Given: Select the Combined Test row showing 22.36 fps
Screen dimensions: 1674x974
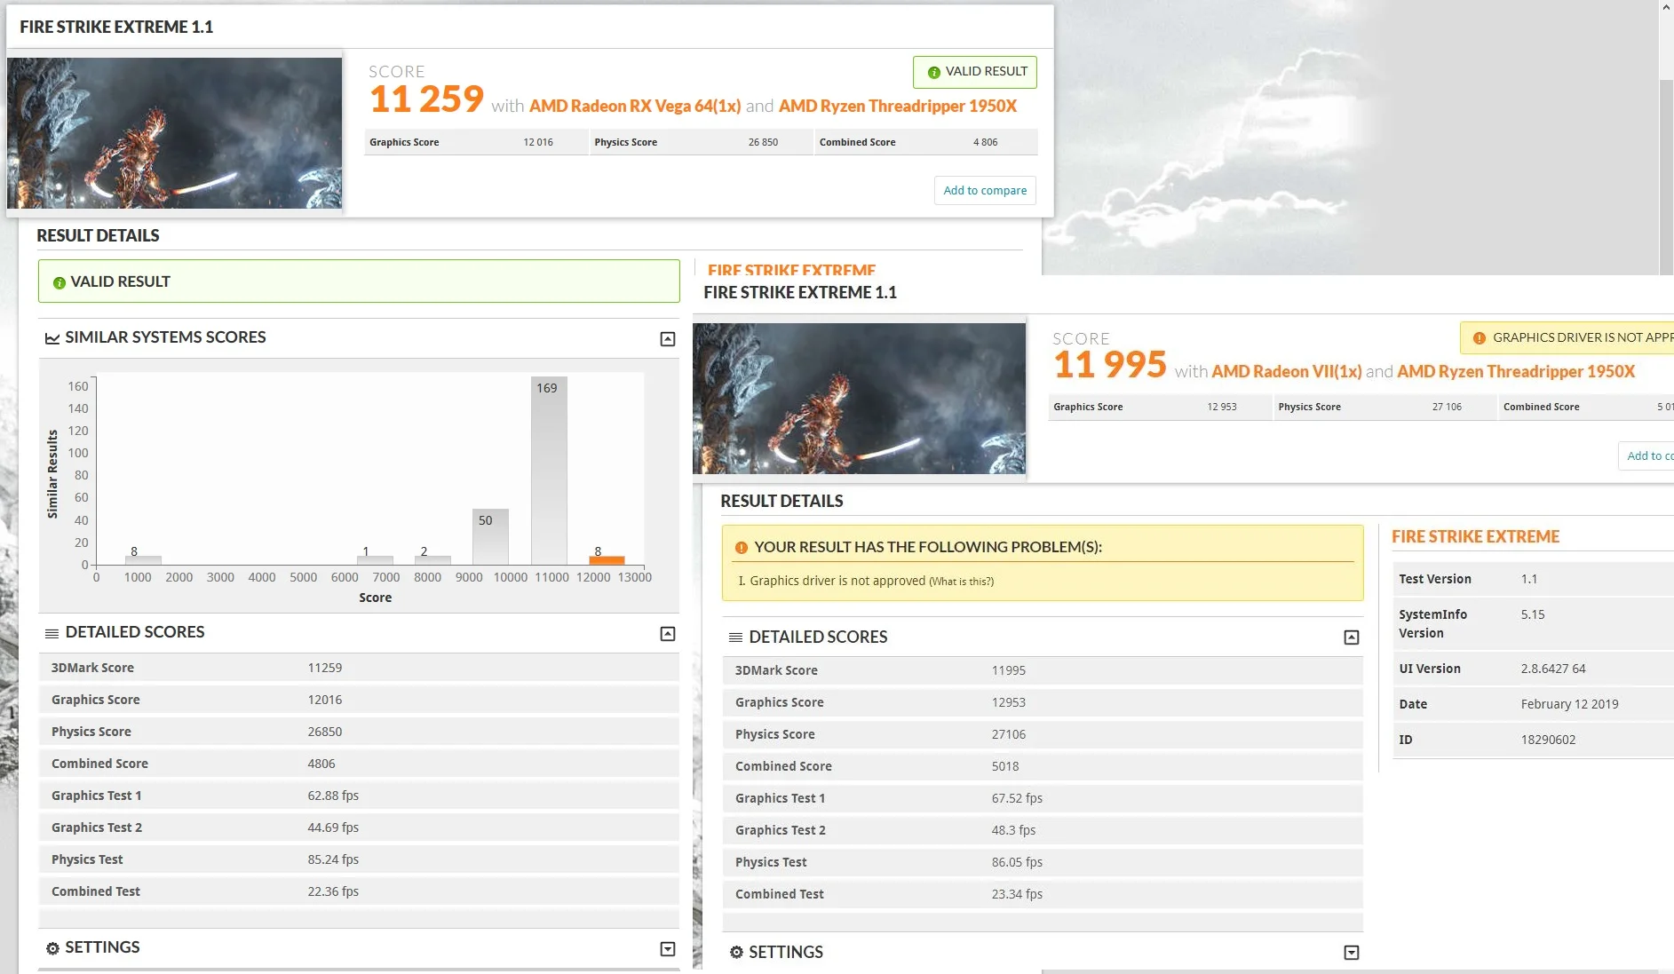Looking at the screenshot, I should [359, 891].
